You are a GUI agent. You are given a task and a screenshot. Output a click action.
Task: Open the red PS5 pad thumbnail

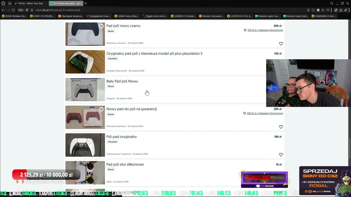click(x=85, y=117)
